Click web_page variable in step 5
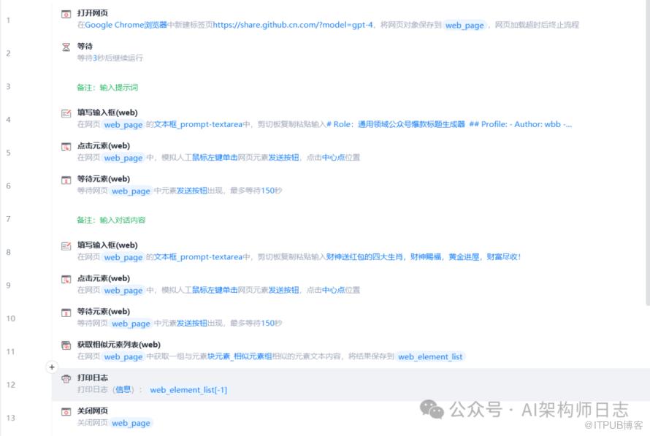The image size is (650, 436). pyautogui.click(x=123, y=158)
